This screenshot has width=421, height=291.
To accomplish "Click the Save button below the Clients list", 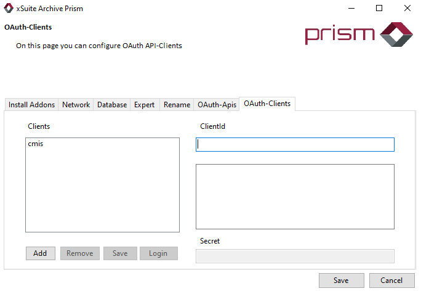I will 120,253.
